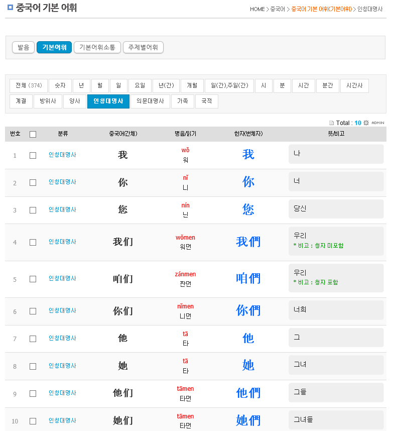Switch to the 기본어휘소통 tab
Screen dimensions: 395x431
click(x=97, y=48)
